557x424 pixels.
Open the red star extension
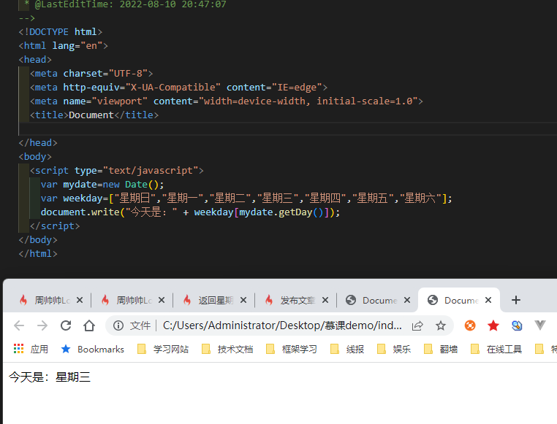tap(493, 325)
